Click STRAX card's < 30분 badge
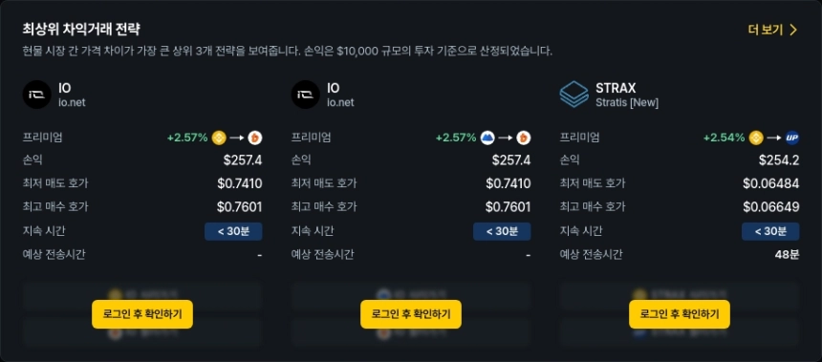 [770, 231]
